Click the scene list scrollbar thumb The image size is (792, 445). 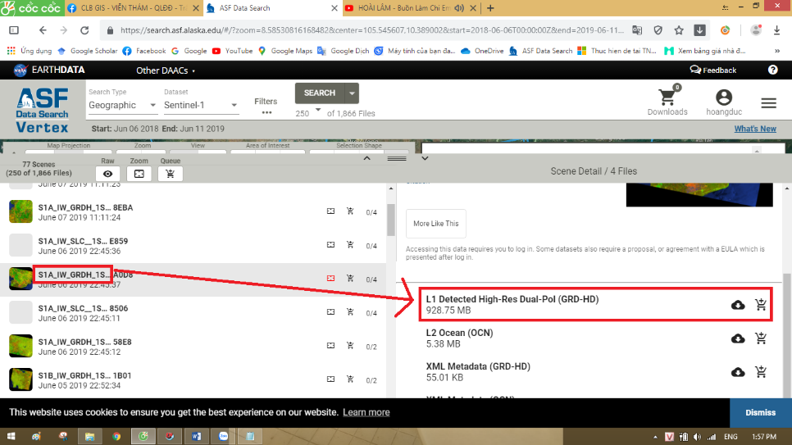point(391,220)
